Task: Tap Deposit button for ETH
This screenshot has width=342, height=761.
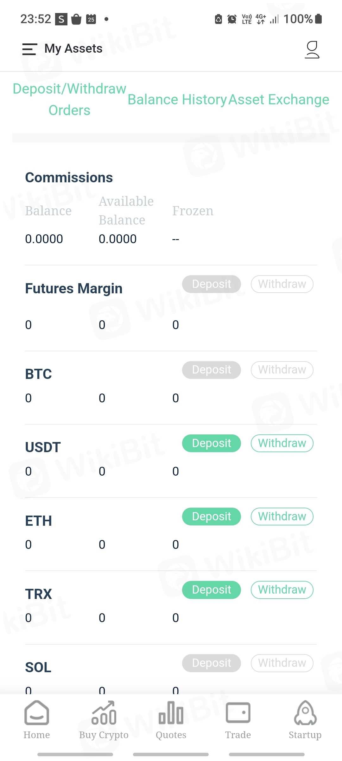Action: click(211, 517)
